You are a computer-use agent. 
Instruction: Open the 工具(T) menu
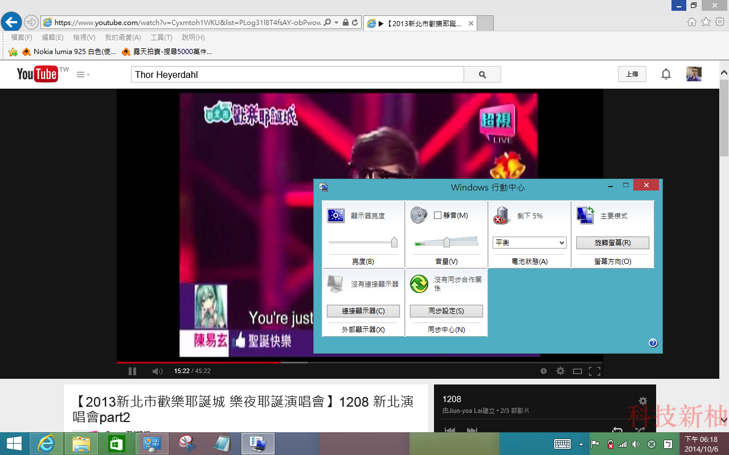tap(161, 38)
